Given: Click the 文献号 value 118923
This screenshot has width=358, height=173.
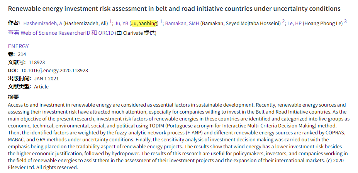Looking at the screenshot, I should pyautogui.click(x=36, y=62).
